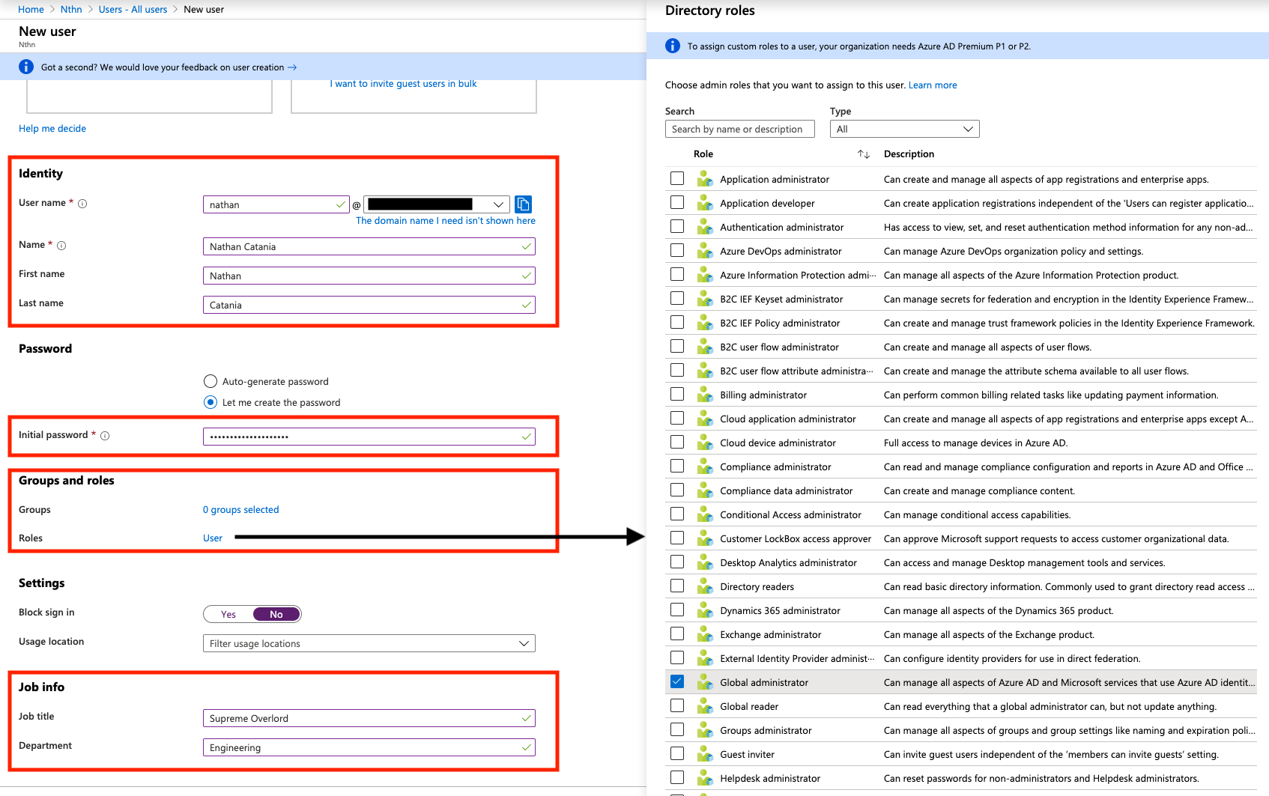Click the Initial password info icon

[x=105, y=436]
